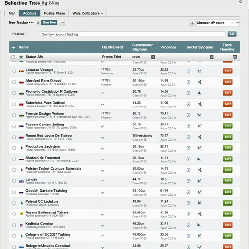Switch to the Man tab
Viewport: 249px width, 249px height.
(12, 13)
